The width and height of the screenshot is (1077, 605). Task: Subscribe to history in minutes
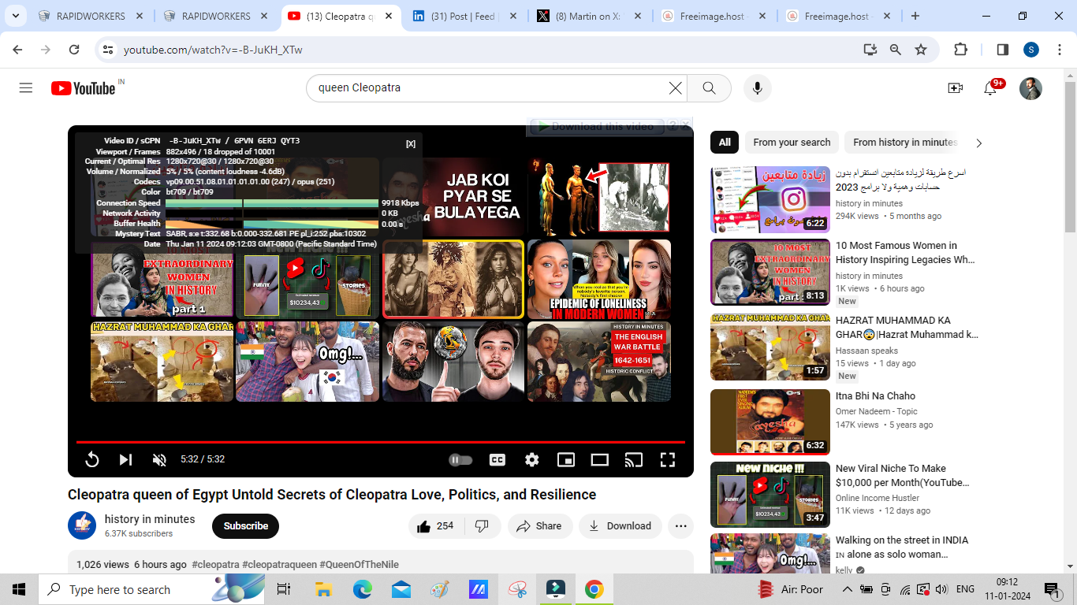[245, 526]
